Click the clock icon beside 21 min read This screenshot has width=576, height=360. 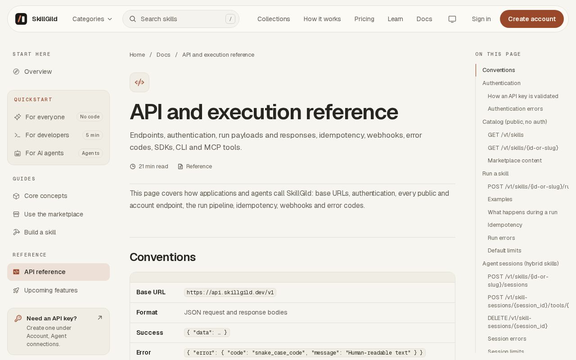point(133,166)
